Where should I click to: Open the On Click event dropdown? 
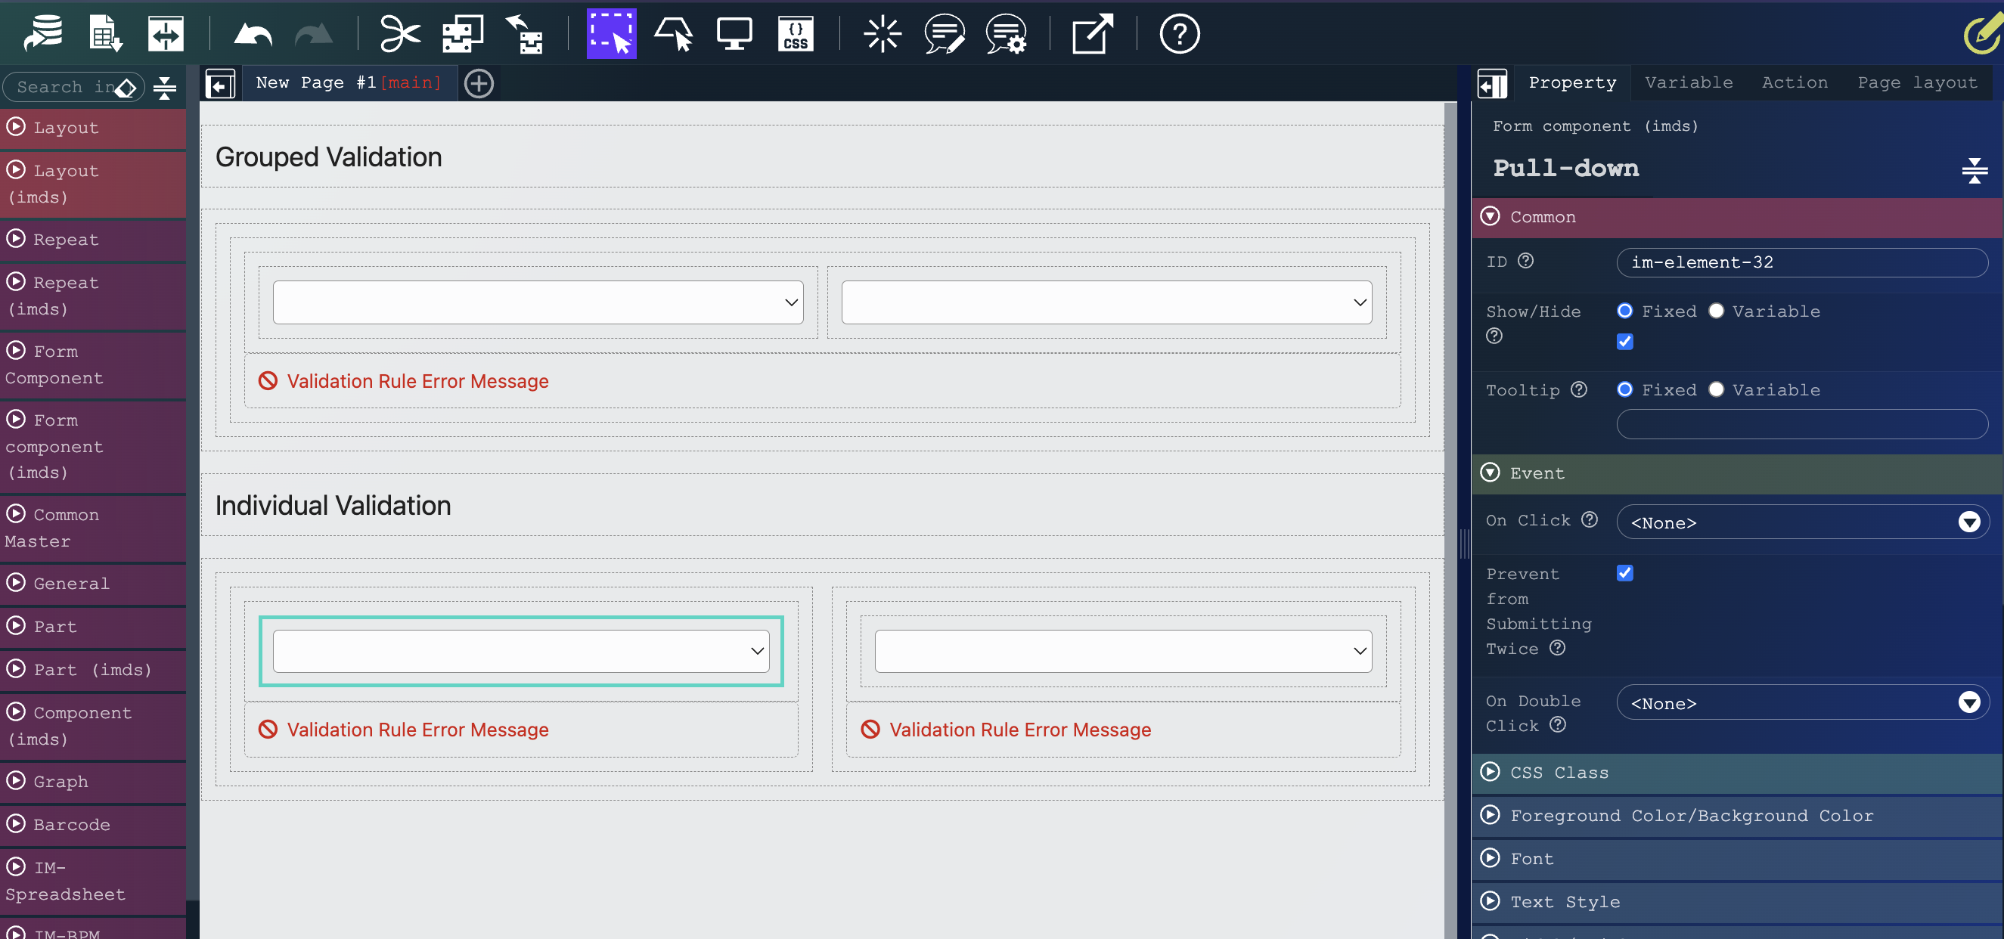1802,522
